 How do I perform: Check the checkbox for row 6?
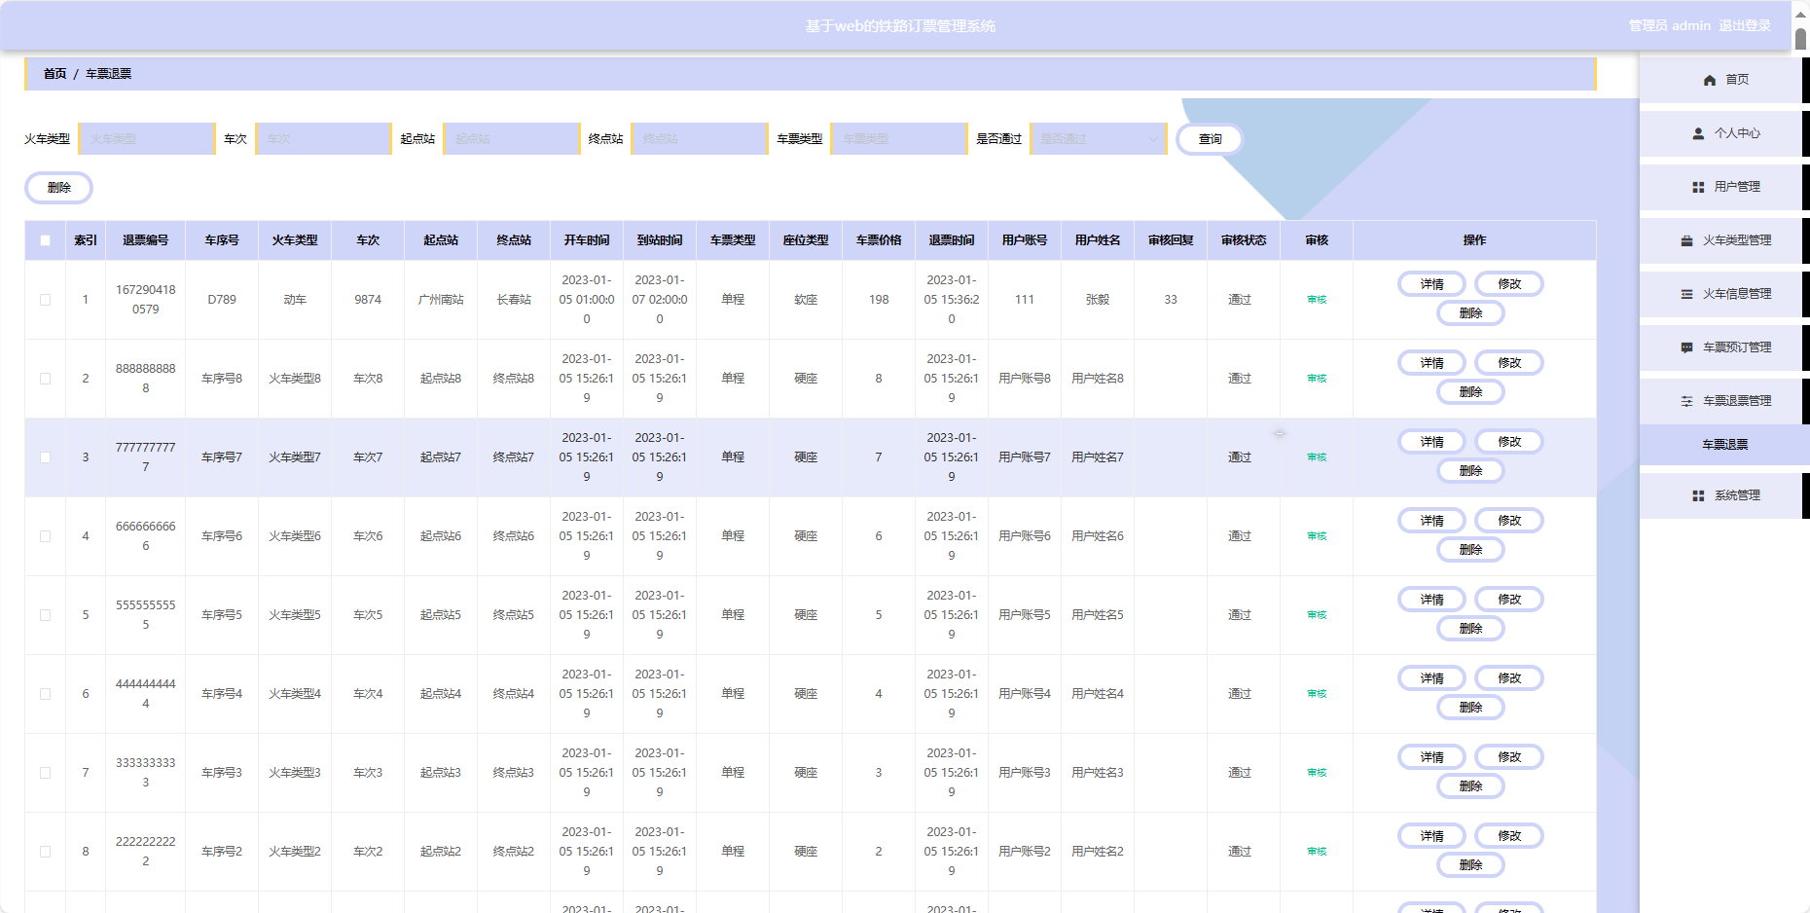pyautogui.click(x=45, y=694)
